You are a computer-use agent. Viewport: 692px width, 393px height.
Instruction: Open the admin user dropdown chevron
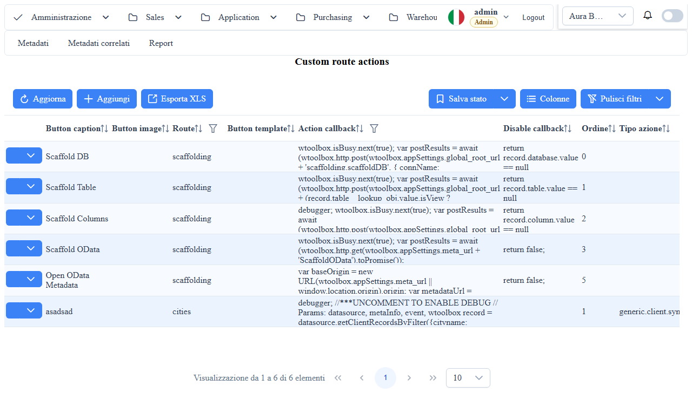point(506,17)
